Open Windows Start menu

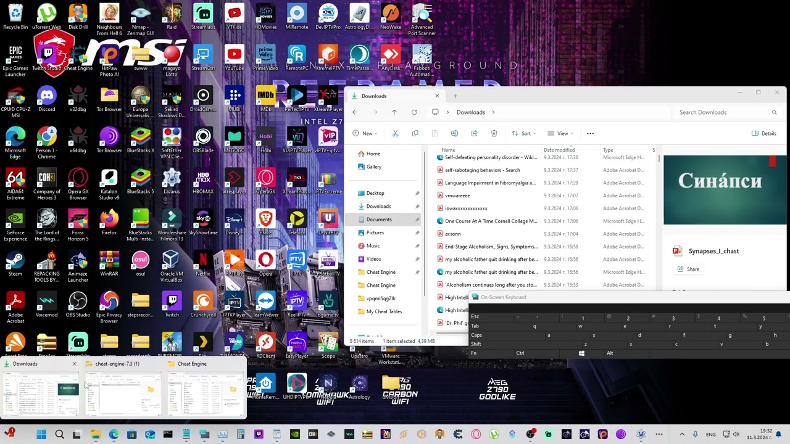[41, 435]
